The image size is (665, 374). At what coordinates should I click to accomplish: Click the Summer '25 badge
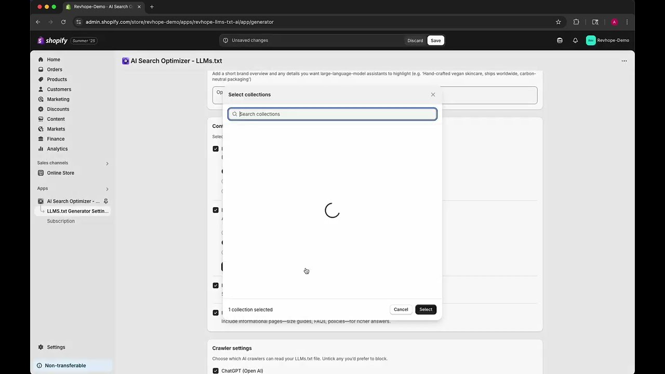[84, 41]
